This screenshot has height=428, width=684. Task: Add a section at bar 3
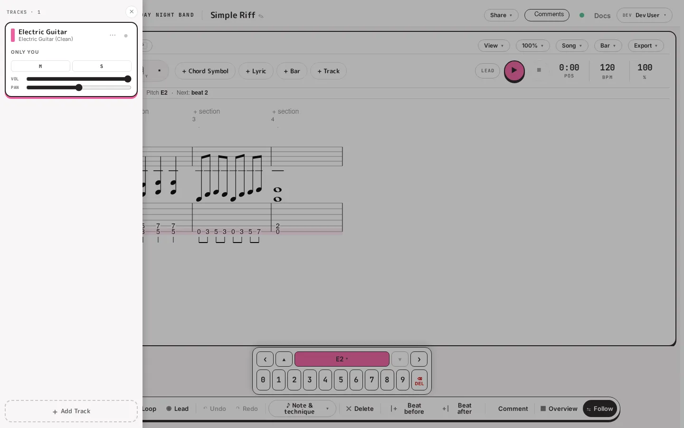pos(207,111)
